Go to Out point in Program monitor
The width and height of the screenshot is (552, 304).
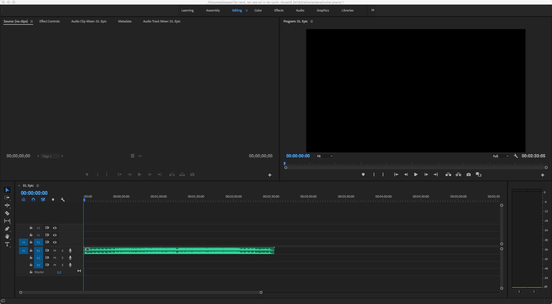point(436,175)
